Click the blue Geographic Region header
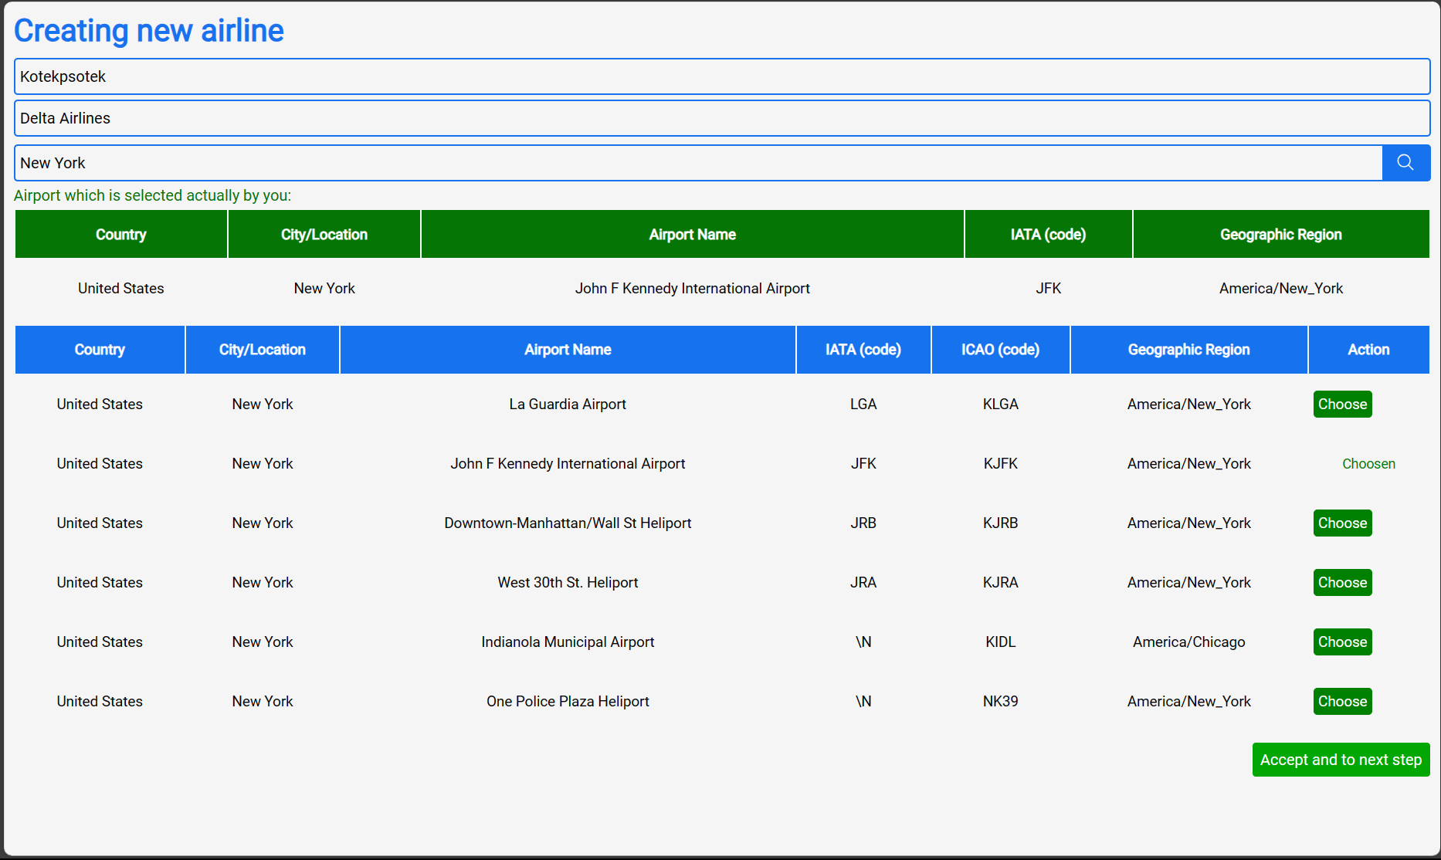 tap(1188, 350)
